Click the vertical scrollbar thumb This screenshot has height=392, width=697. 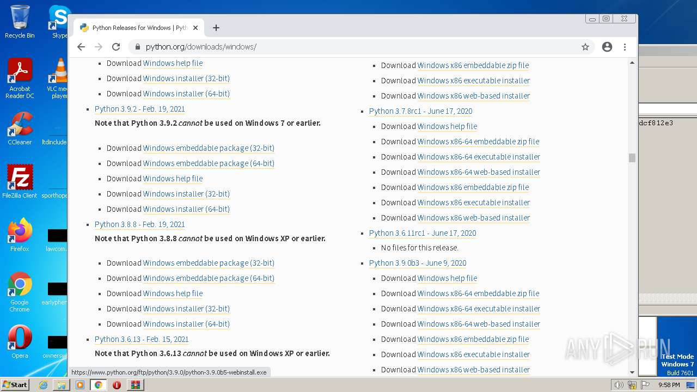click(x=632, y=158)
